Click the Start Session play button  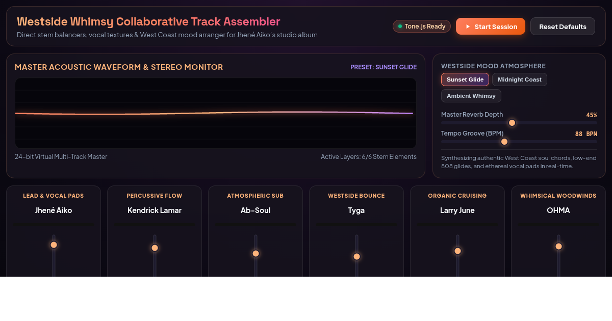coord(491,26)
